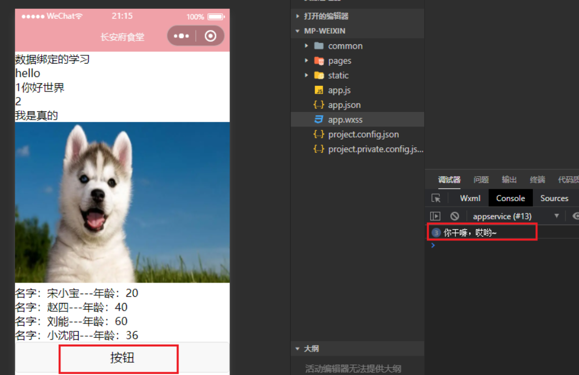Click the 按钮 button in simulator
579x375 pixels.
pyautogui.click(x=122, y=358)
